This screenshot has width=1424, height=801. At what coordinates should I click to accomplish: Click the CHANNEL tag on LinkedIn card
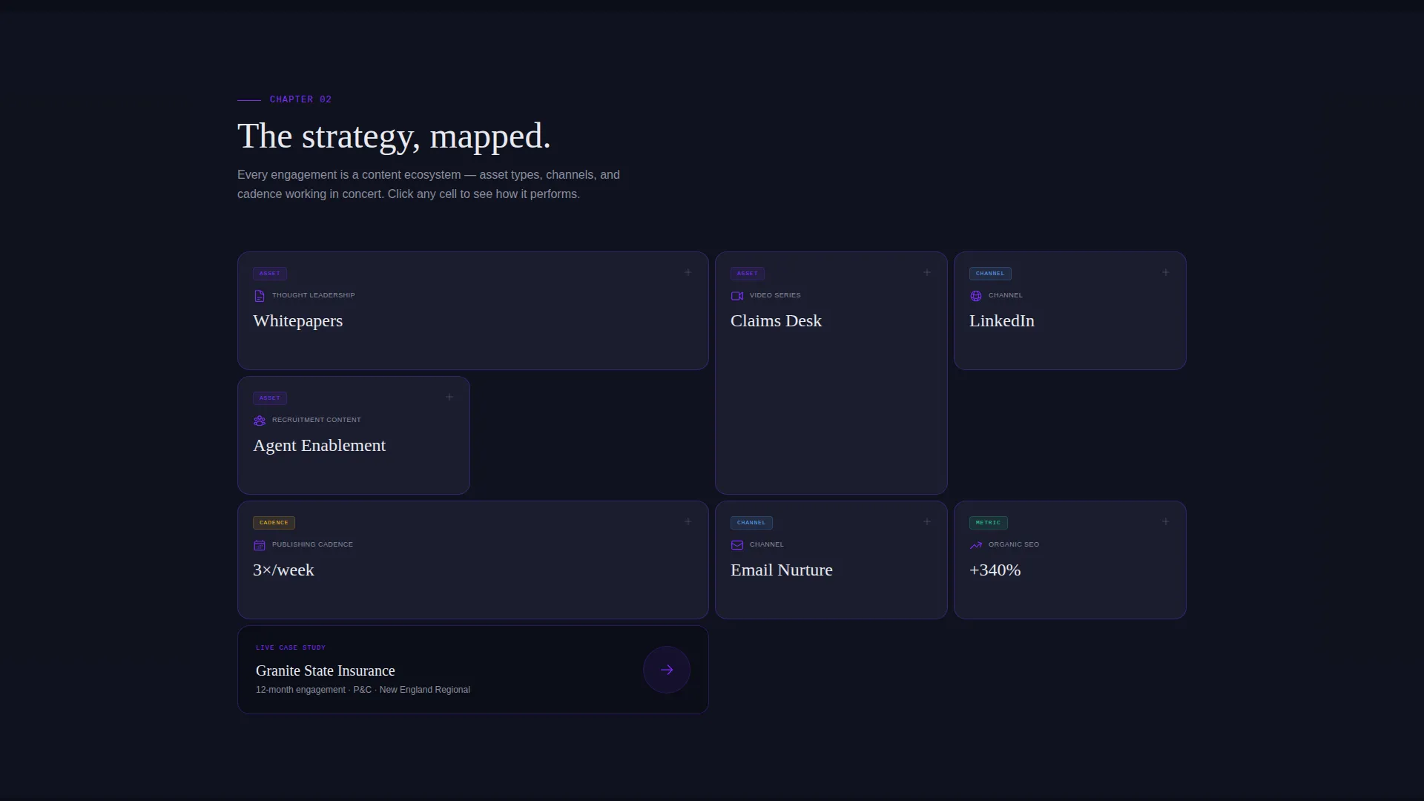click(x=990, y=274)
